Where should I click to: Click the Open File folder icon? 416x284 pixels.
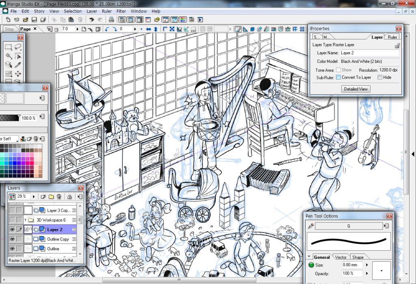click(x=25, y=19)
